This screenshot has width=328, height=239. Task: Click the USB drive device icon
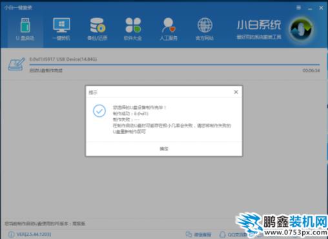coord(16,64)
